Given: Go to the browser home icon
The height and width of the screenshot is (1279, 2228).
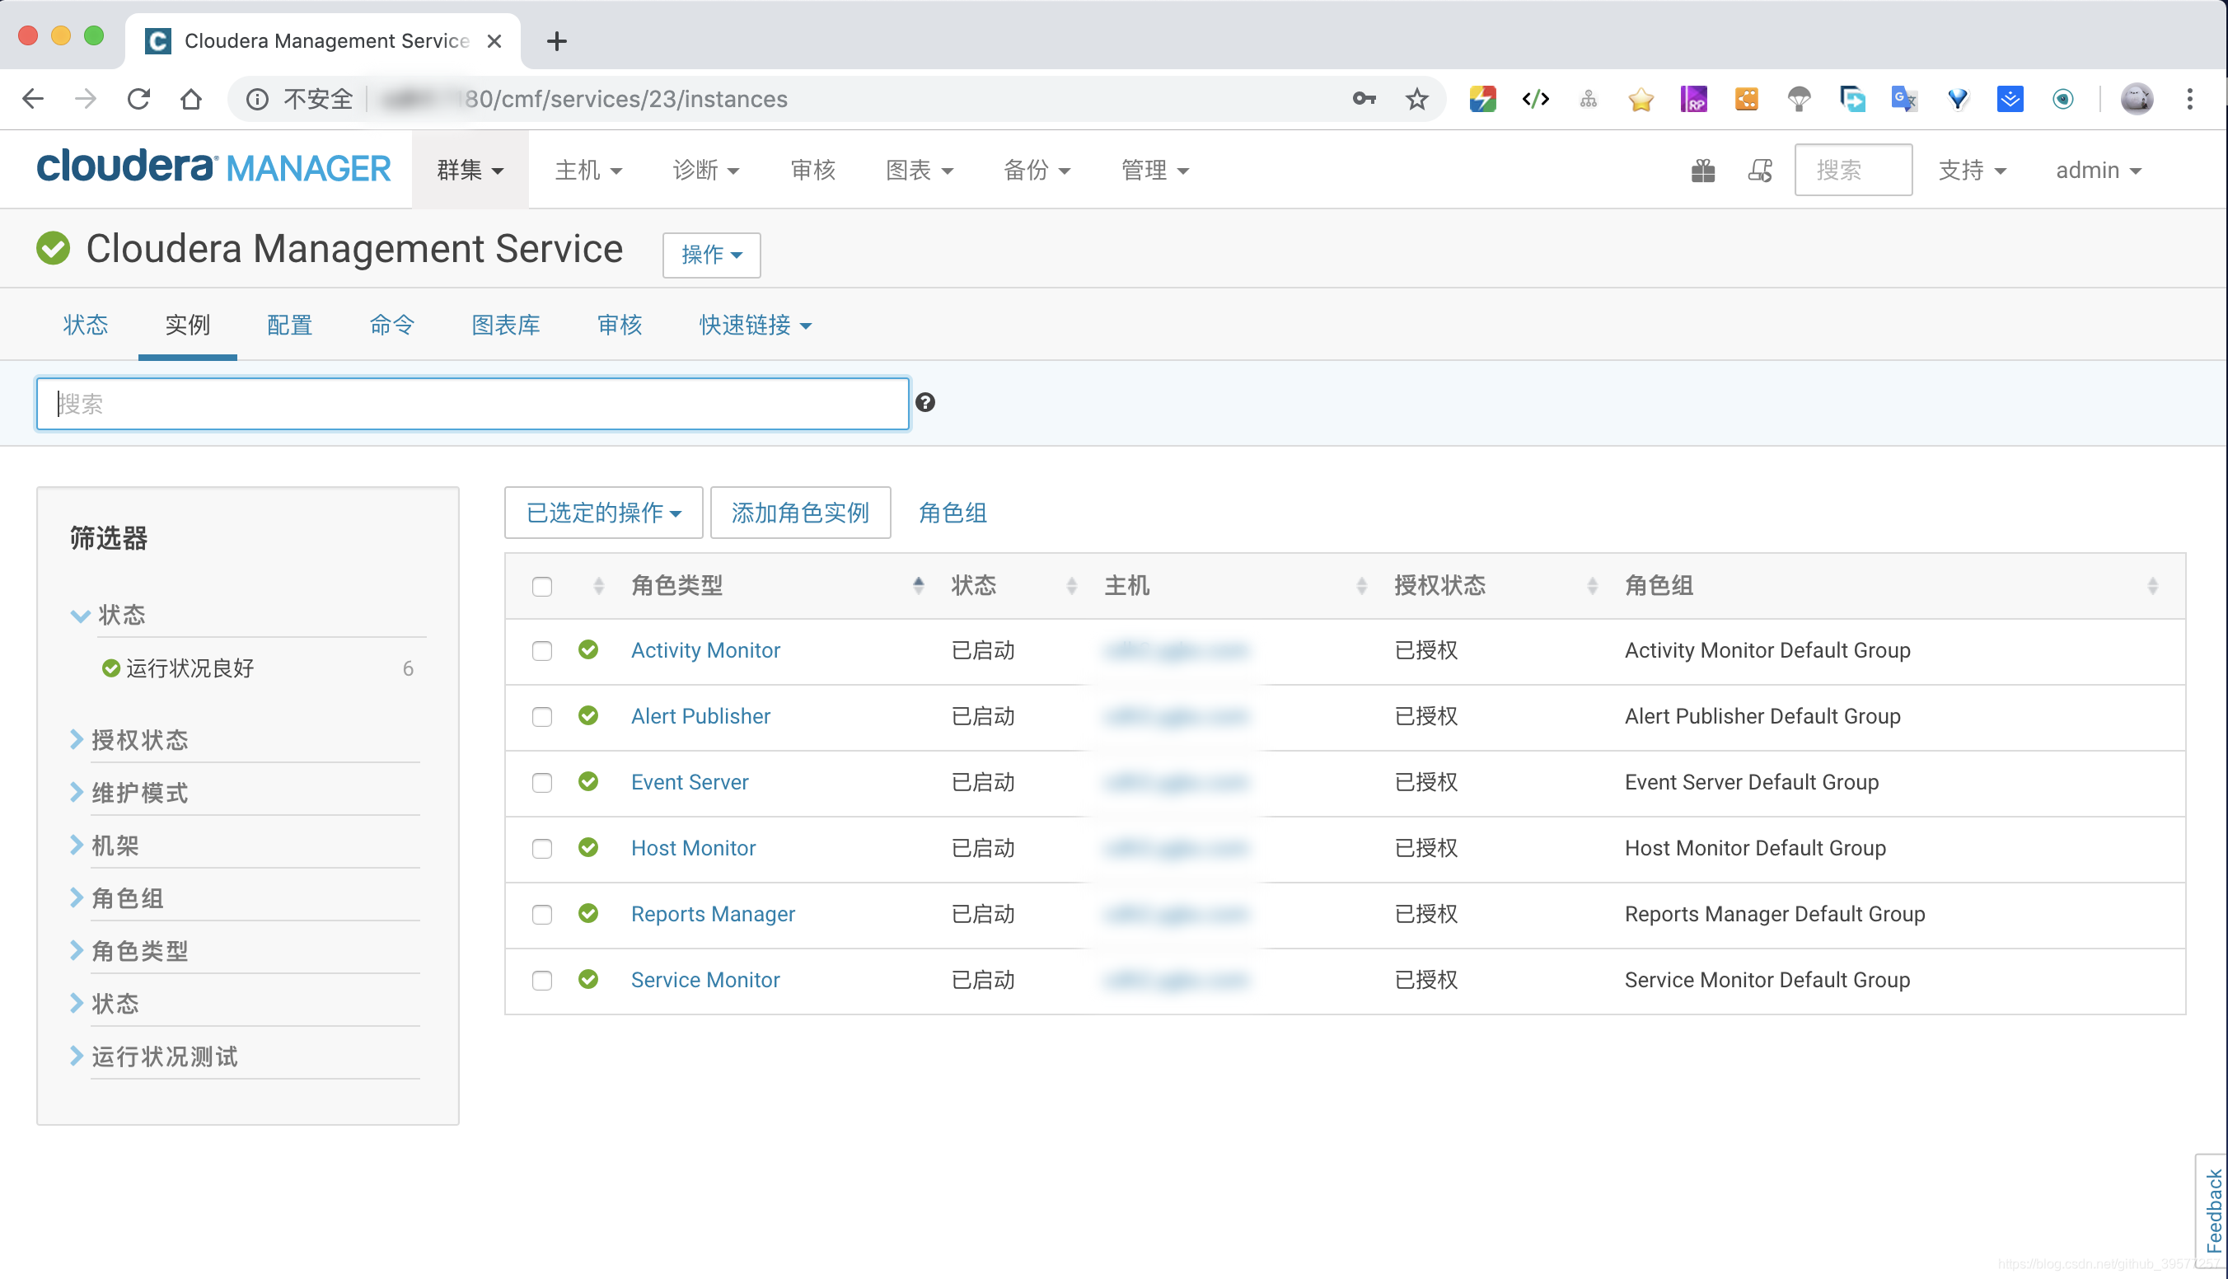Looking at the screenshot, I should coord(190,99).
